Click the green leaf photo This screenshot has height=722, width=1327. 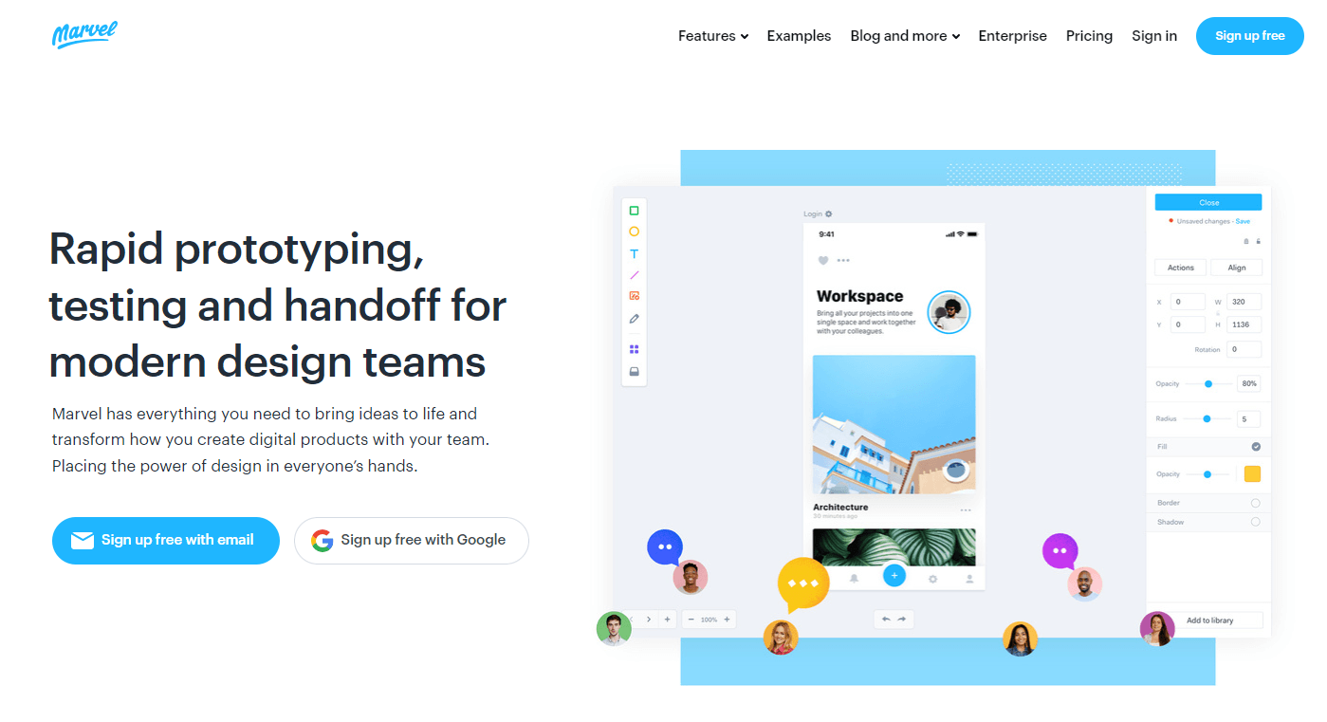[894, 546]
